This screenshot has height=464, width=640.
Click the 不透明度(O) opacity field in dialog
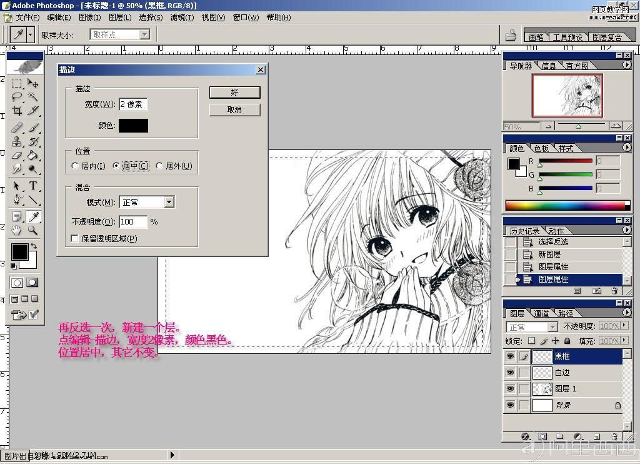point(133,222)
